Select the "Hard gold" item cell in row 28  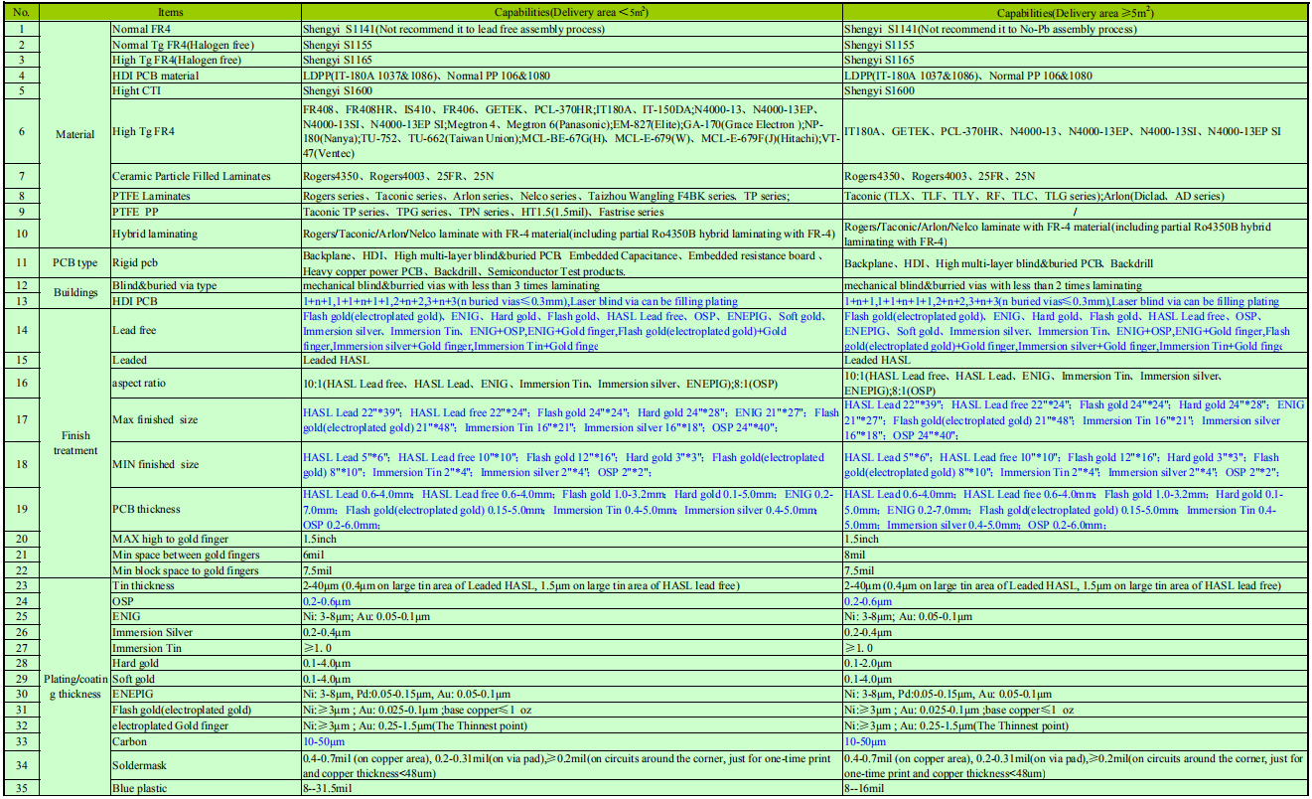pos(204,663)
